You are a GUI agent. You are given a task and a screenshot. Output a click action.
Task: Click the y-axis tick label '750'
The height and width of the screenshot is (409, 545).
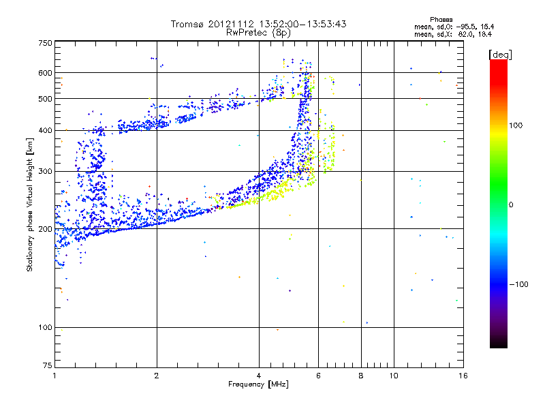click(45, 43)
